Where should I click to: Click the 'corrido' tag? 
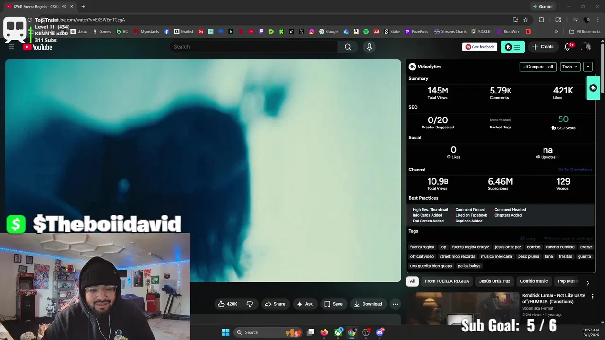click(534, 247)
